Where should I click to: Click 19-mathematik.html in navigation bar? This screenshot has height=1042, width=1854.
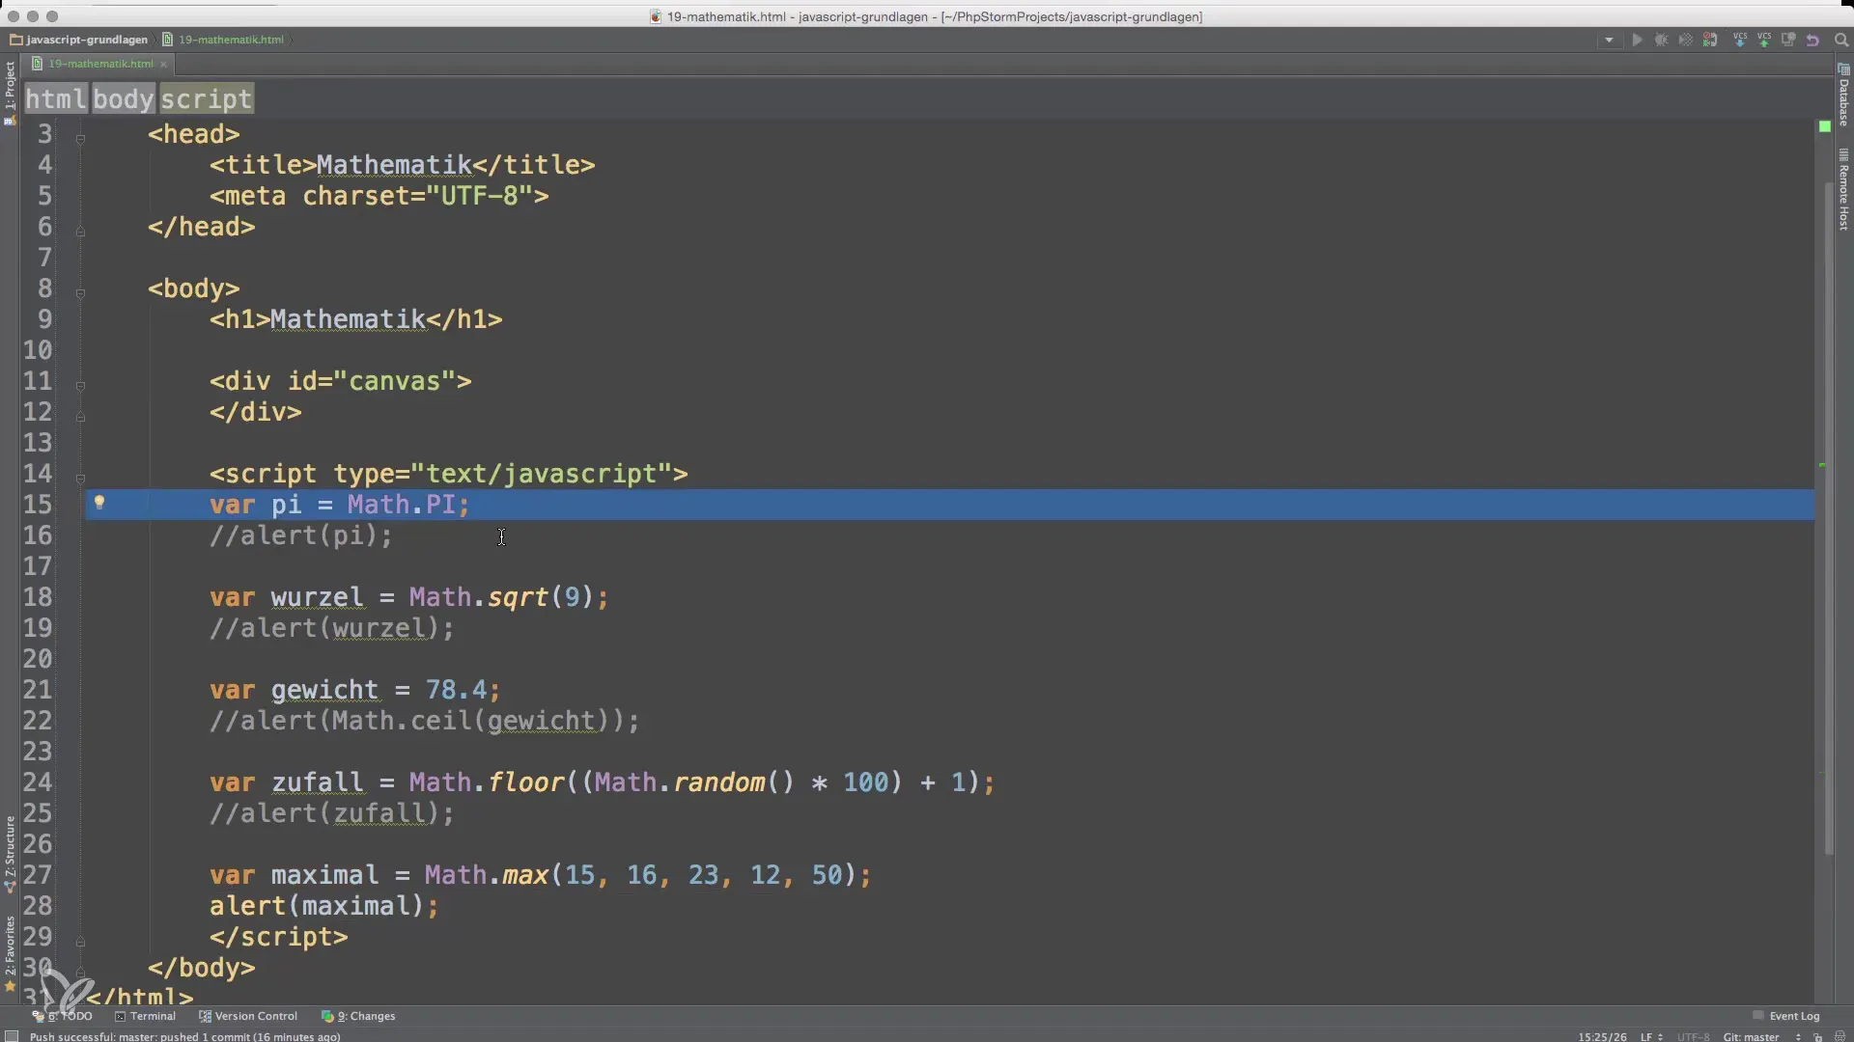pyautogui.click(x=223, y=40)
